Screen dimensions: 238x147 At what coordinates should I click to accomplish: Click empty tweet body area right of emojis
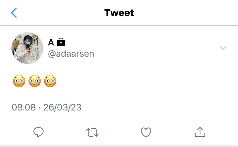(141, 81)
